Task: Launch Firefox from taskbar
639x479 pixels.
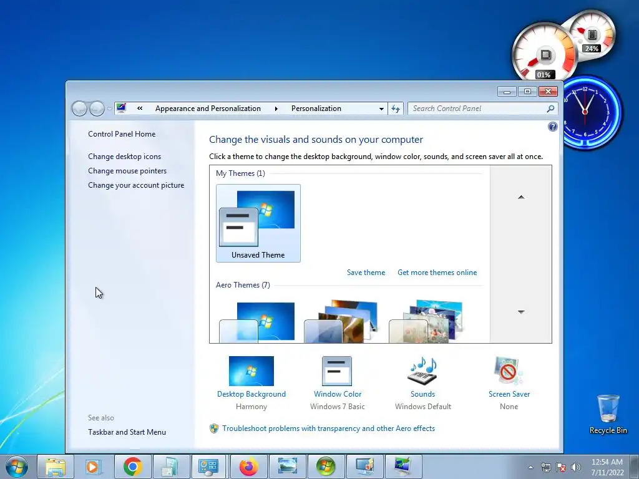Action: (248, 467)
